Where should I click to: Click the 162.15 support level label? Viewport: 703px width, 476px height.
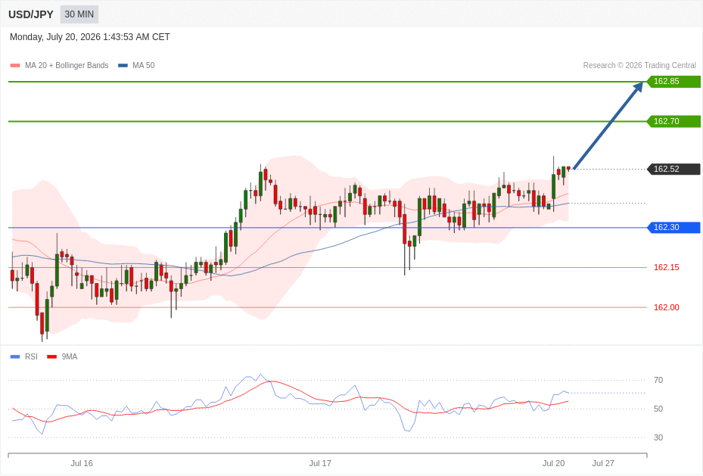coord(666,268)
